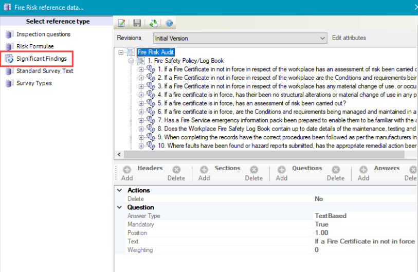Click the Save floppy disk icon
This screenshot has height=272, width=418.
coord(137,23)
